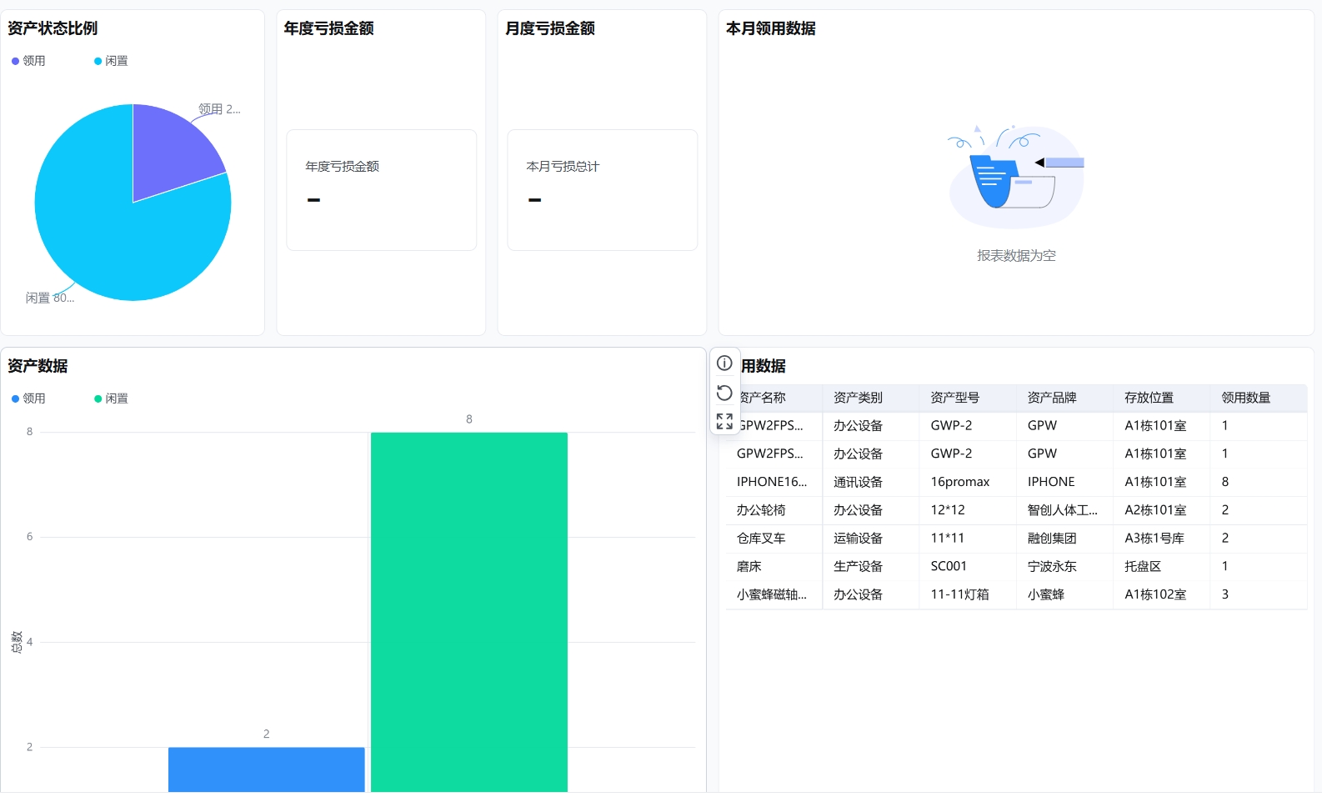Click the 存放位置 column header
This screenshot has height=797, width=1322.
[x=1149, y=398]
